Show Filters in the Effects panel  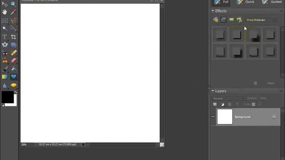pyautogui.click(x=216, y=20)
